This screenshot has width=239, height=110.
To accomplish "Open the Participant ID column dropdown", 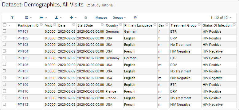I will pos(41,25).
